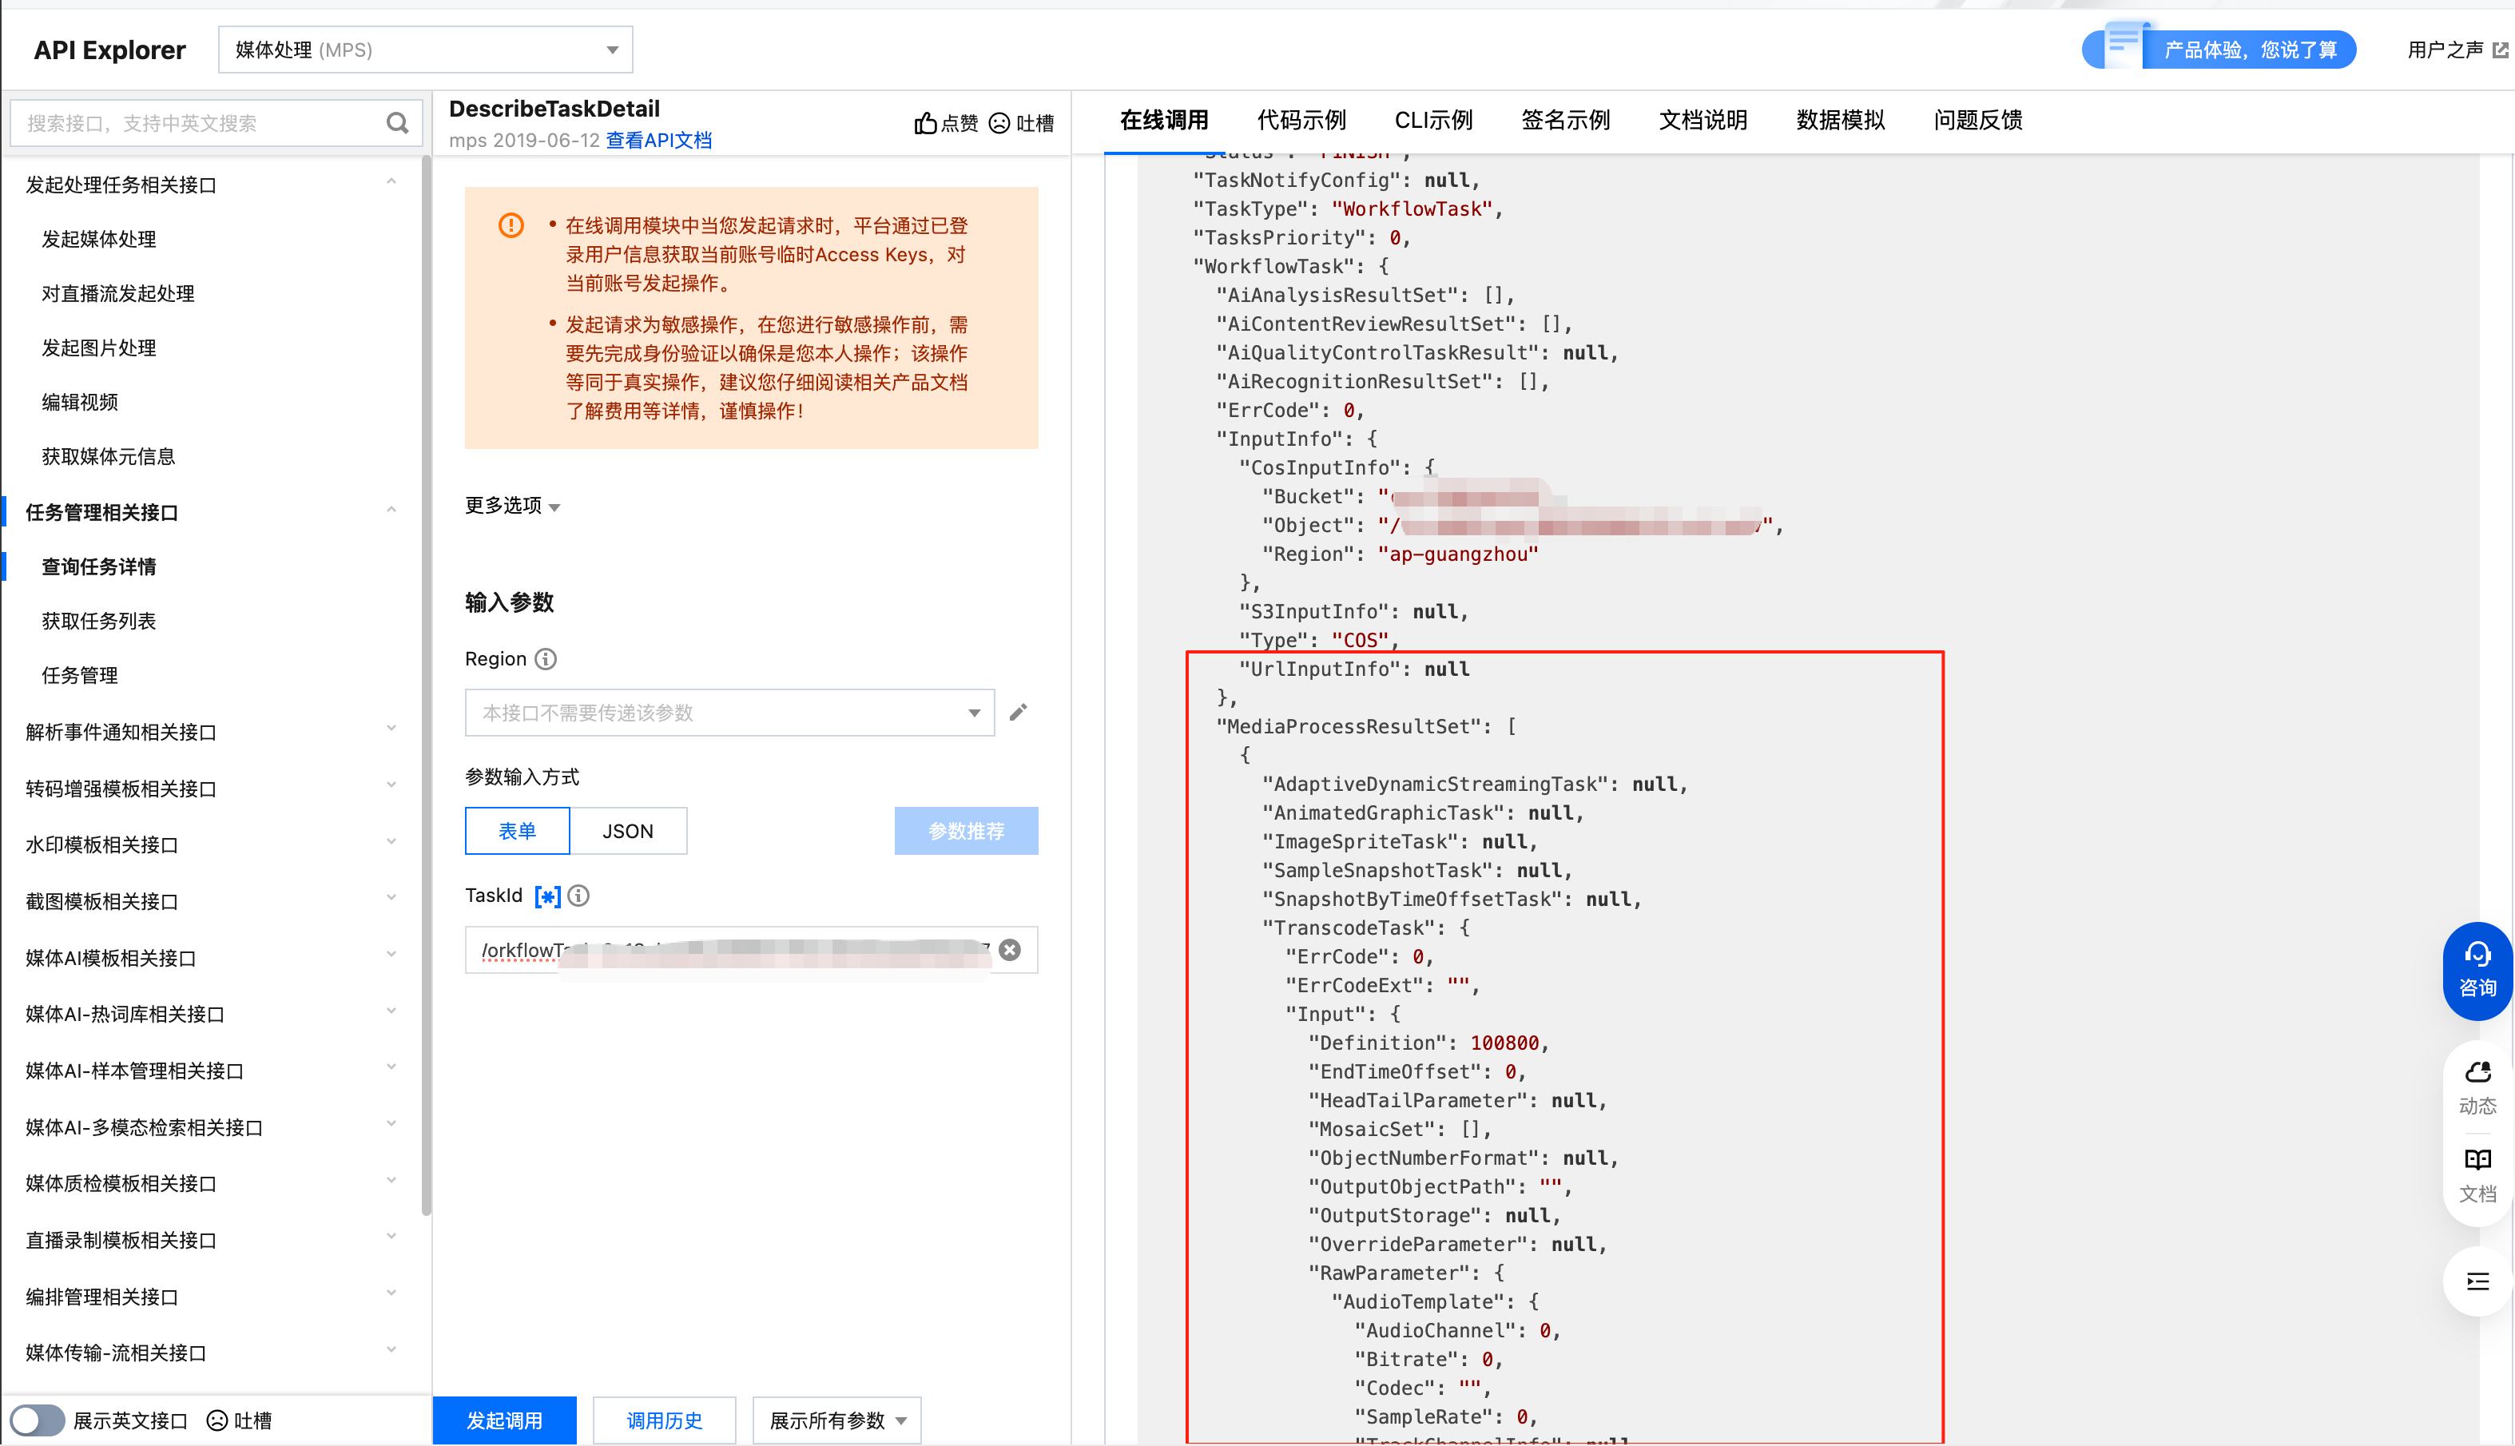Switch parameter input to JSON
Viewport: 2515px width, 1446px height.
pos(627,830)
